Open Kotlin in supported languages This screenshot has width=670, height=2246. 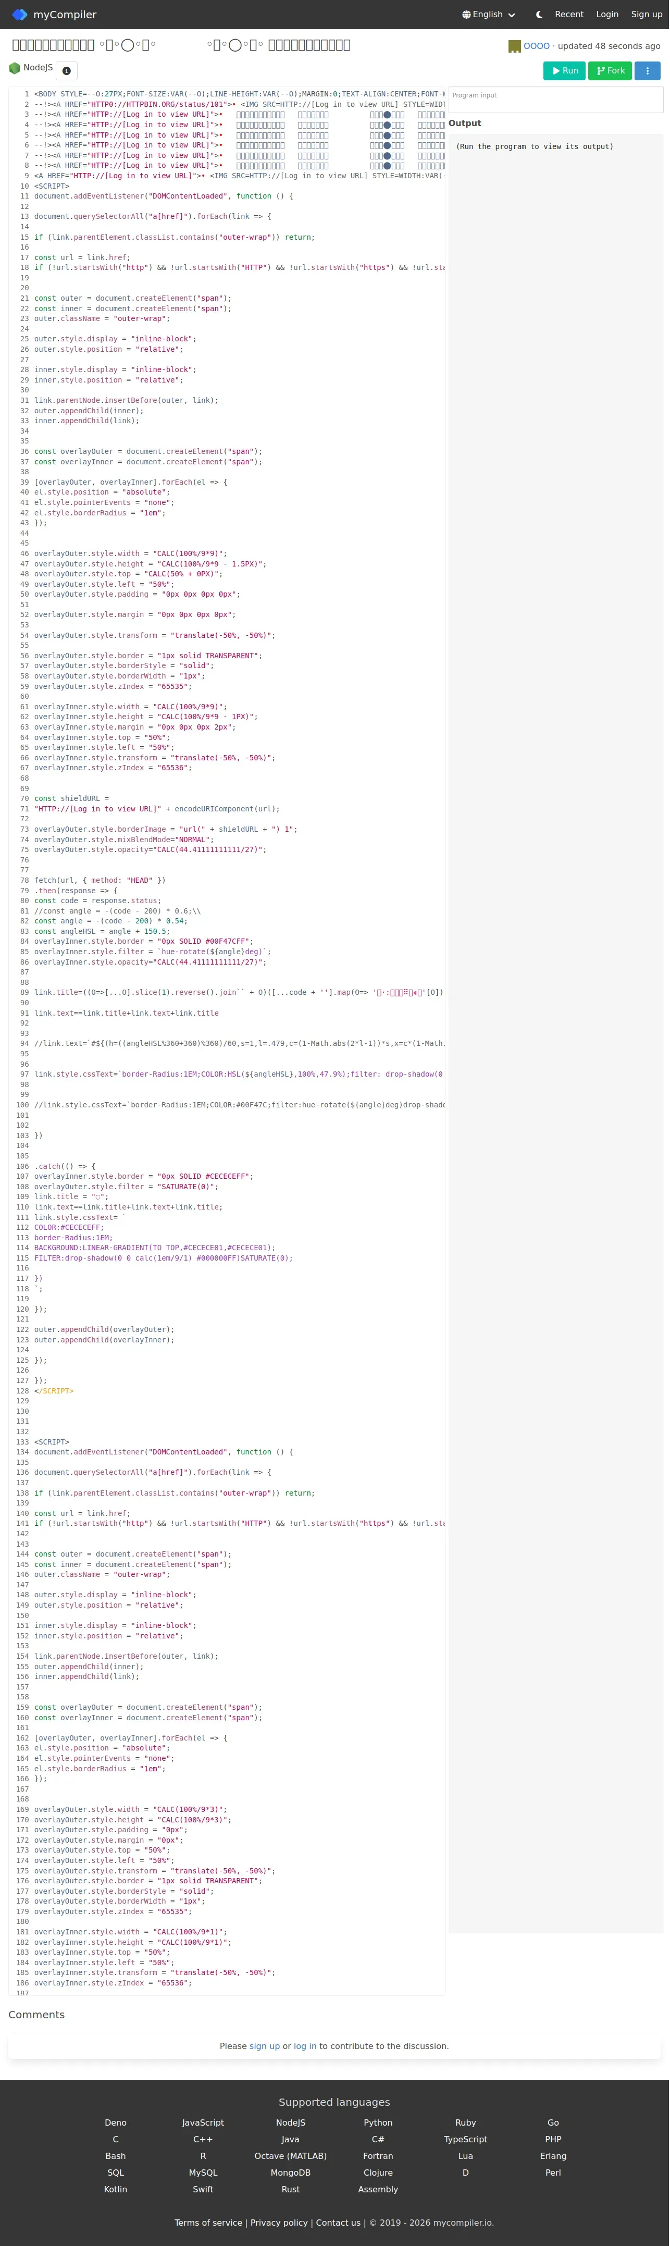tap(116, 2189)
